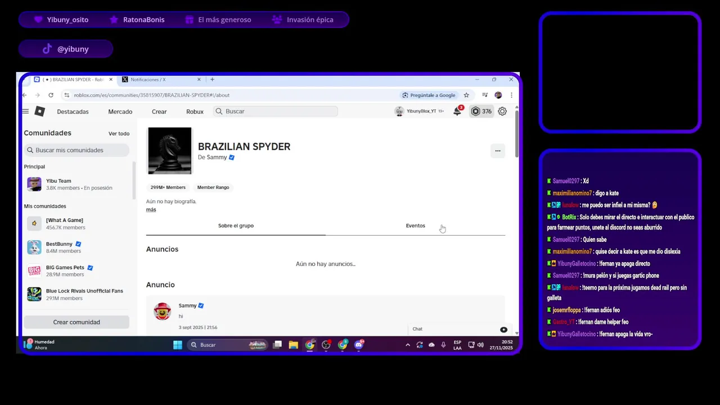Screen dimensions: 720x405
Task: Open File Explorer from taskbar
Action: [x=293, y=345]
